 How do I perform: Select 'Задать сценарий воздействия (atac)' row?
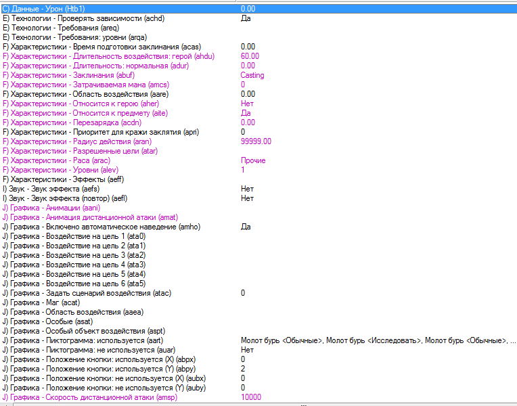point(258,294)
